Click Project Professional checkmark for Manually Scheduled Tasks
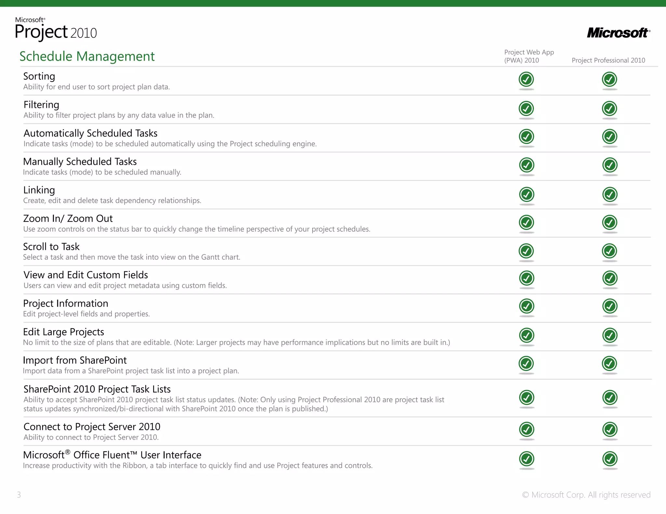Image resolution: width=666 pixels, height=514 pixels. coord(610,165)
